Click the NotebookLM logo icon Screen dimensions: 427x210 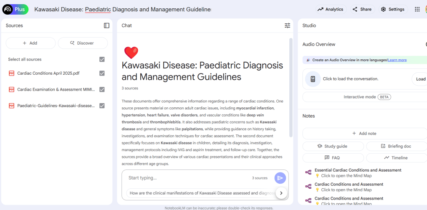7,9
